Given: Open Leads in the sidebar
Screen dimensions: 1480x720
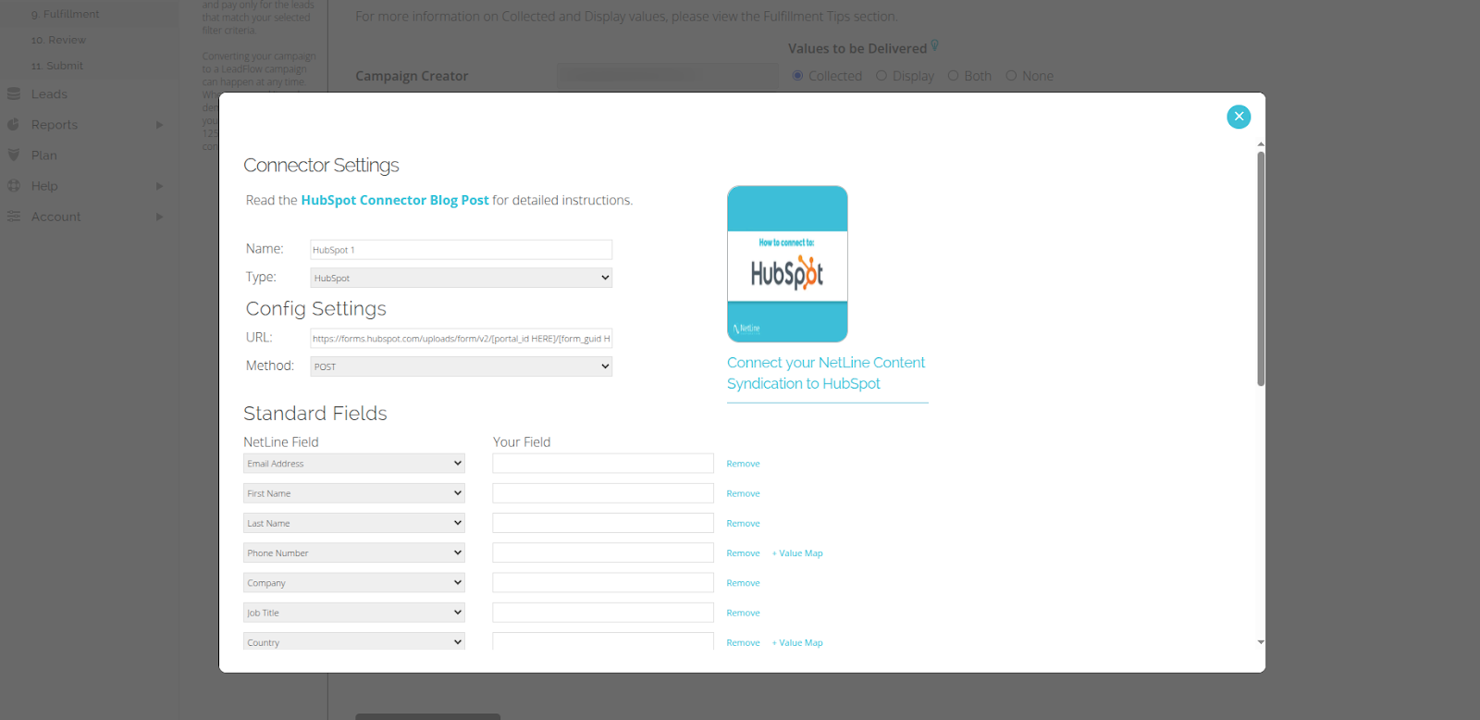Looking at the screenshot, I should click(x=49, y=94).
